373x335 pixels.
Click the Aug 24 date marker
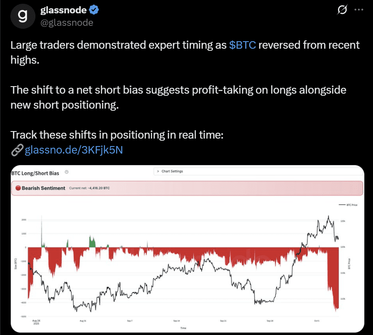(37, 321)
